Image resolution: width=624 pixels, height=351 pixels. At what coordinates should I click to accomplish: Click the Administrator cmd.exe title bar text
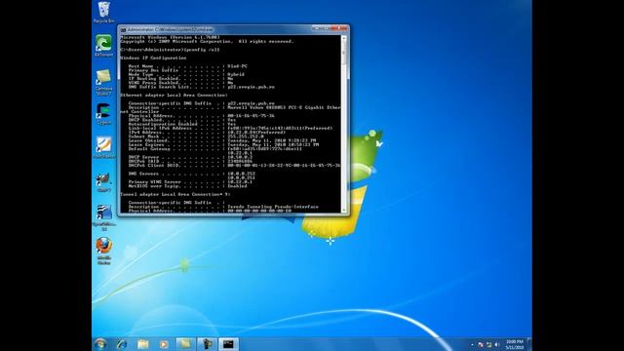pyautogui.click(x=171, y=30)
